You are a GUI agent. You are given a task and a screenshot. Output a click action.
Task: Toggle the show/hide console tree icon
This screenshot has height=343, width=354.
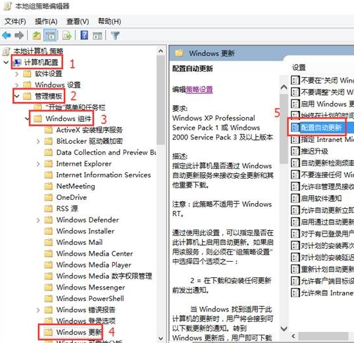click(50, 35)
